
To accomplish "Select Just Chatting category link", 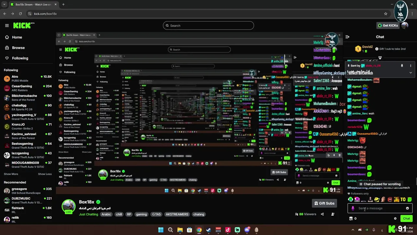I will pos(88,214).
